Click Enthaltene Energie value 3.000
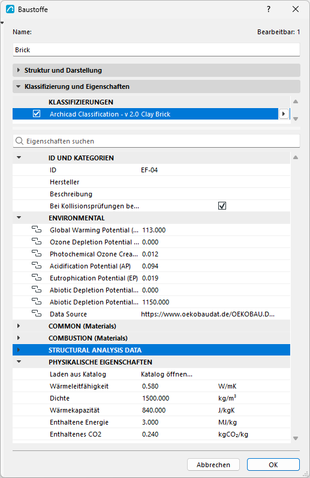Image resolution: width=310 pixels, height=478 pixels. pos(150,422)
